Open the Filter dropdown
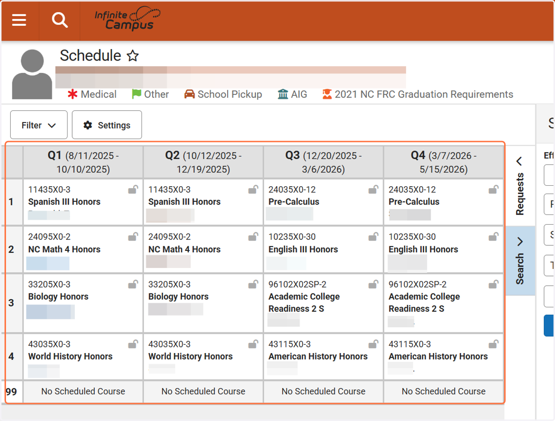Viewport: 555px width, 421px height. coord(39,125)
